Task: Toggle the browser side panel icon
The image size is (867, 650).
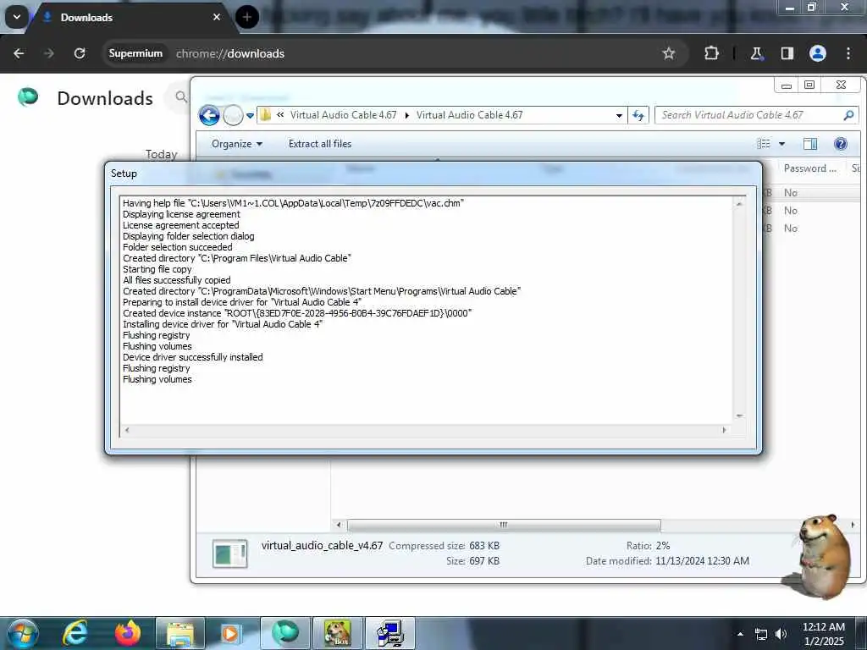Action: click(787, 53)
